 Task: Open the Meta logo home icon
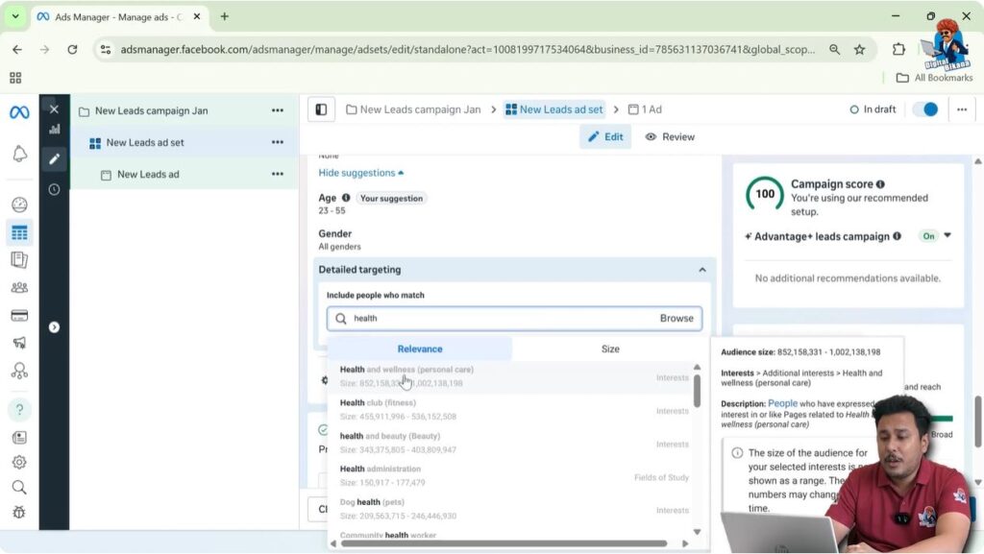coord(19,112)
